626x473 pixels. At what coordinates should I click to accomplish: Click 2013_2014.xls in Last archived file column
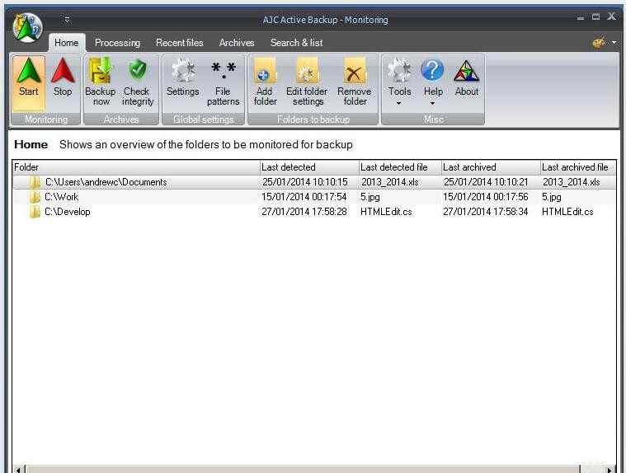pyautogui.click(x=572, y=182)
